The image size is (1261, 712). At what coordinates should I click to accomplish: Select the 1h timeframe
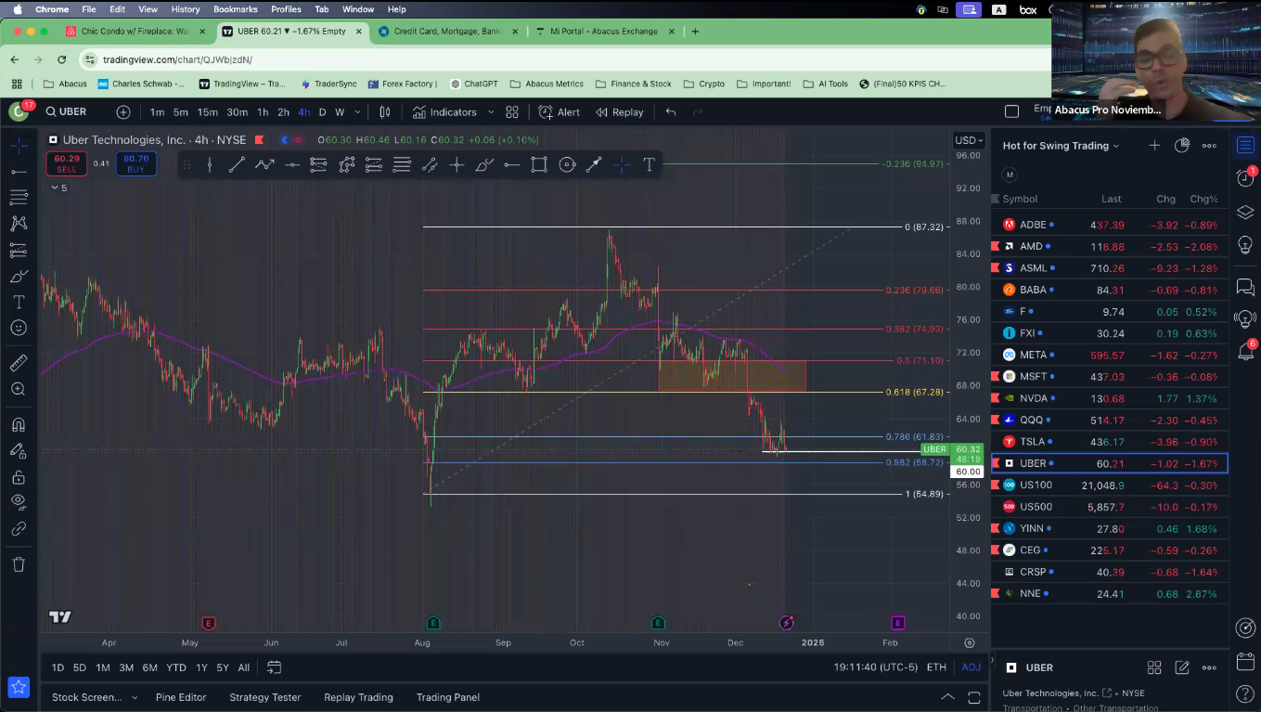click(263, 112)
